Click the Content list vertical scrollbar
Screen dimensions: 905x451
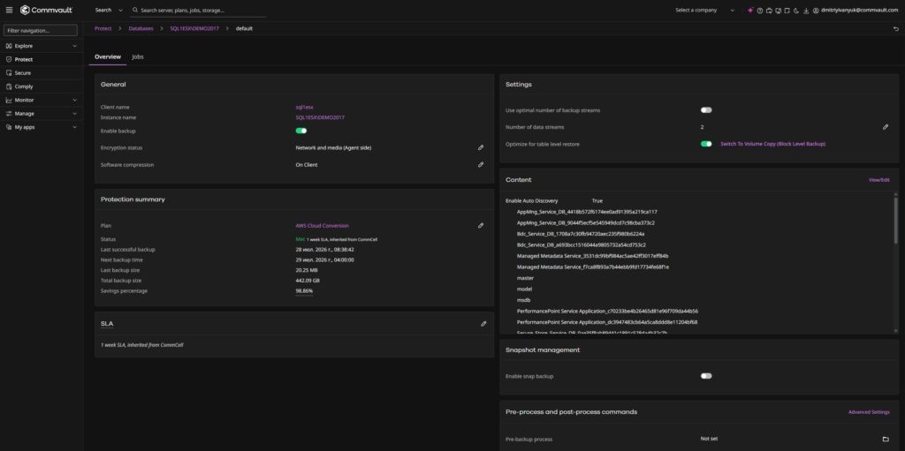[x=896, y=221]
